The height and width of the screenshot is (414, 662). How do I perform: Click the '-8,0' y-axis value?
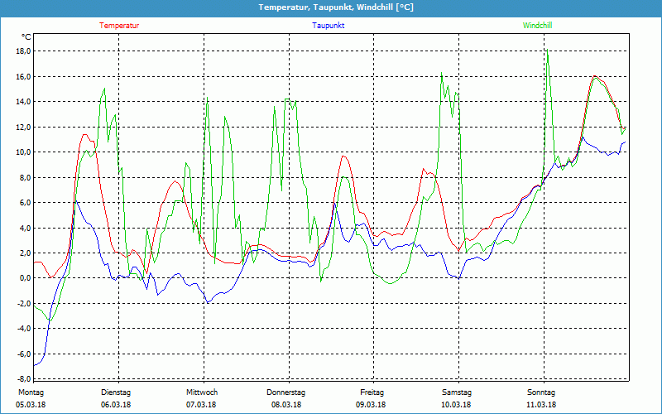click(x=24, y=378)
